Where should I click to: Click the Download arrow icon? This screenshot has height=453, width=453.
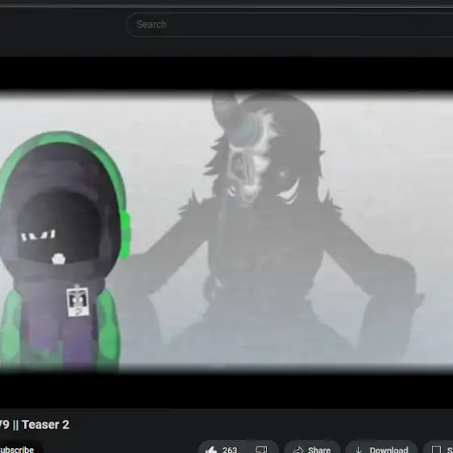click(358, 450)
